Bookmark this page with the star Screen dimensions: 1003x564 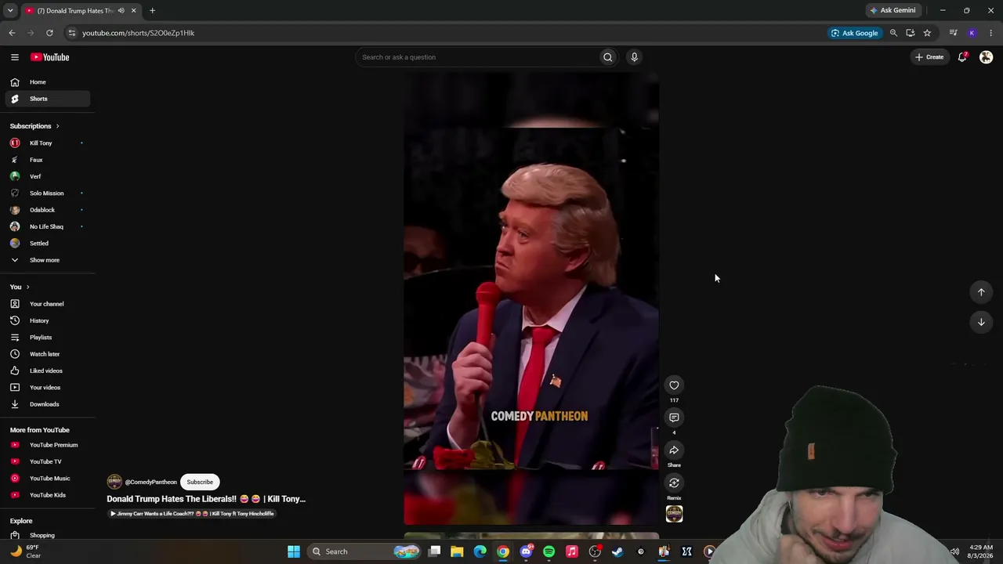point(927,33)
